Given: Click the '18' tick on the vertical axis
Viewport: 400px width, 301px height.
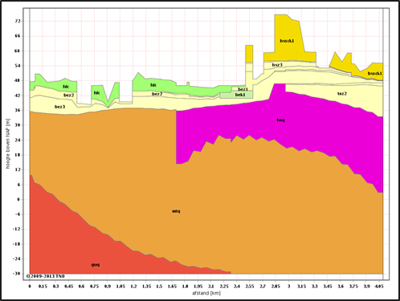Looking at the screenshot, I should [18, 155].
